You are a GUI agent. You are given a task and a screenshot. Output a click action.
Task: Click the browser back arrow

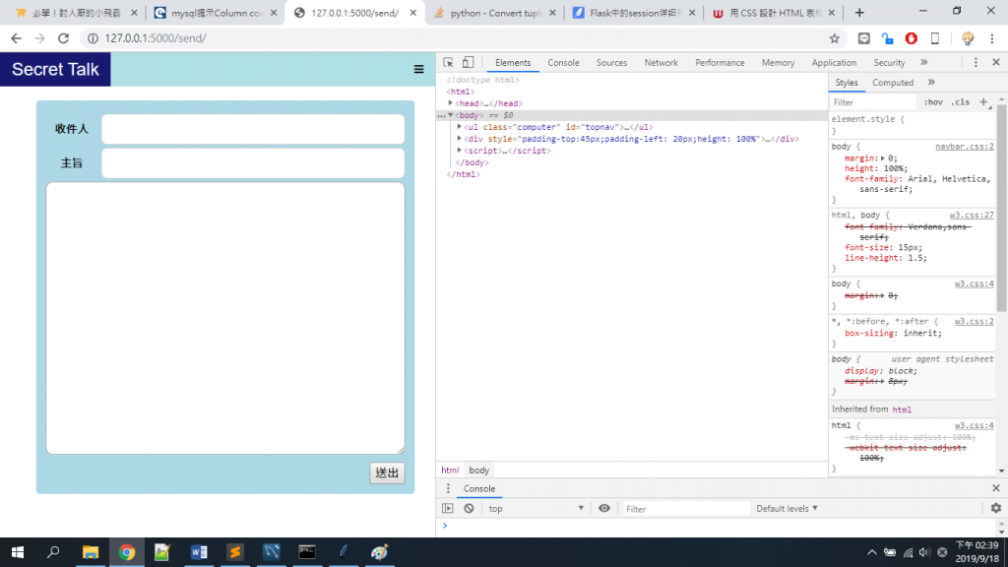(16, 38)
